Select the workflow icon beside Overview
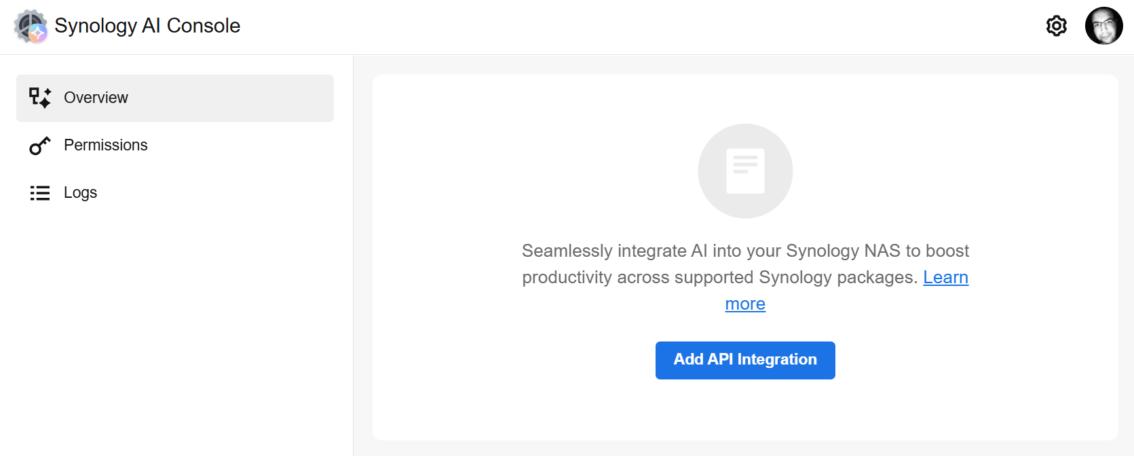The image size is (1134, 456). 39,98
